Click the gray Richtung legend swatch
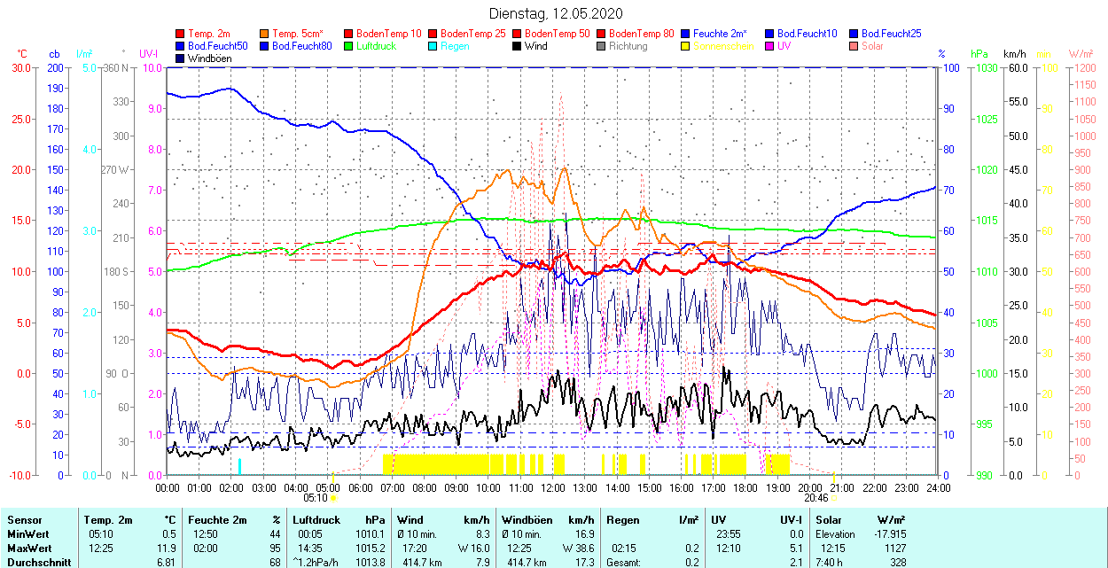 point(600,46)
